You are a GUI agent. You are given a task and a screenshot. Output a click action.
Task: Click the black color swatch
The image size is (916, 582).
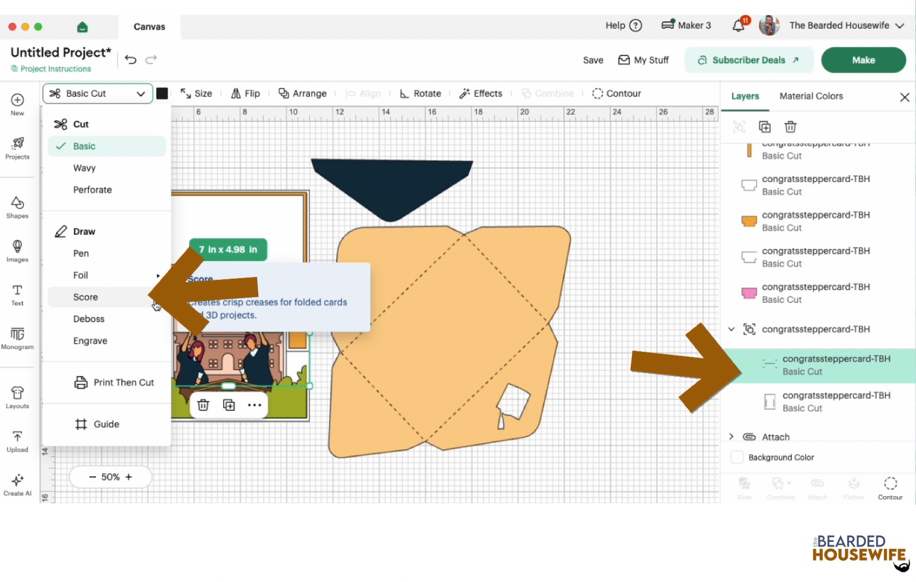[x=162, y=93]
